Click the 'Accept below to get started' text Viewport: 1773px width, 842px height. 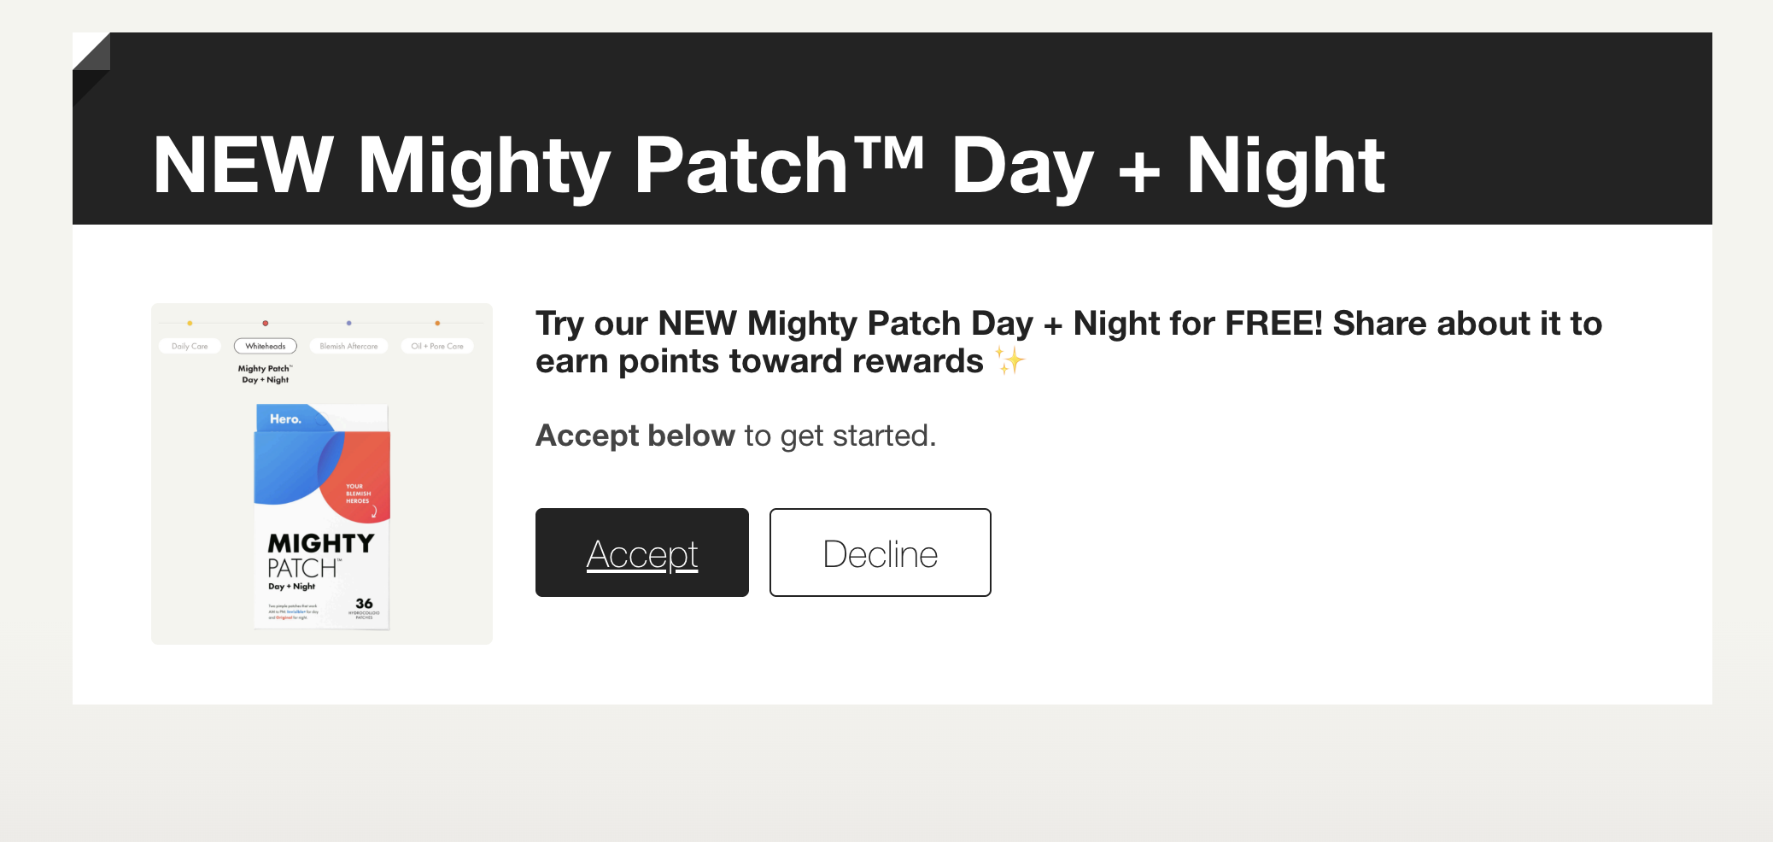coord(735,436)
